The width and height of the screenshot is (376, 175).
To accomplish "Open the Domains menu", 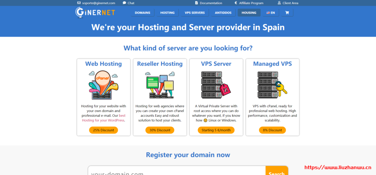I will point(142,13).
